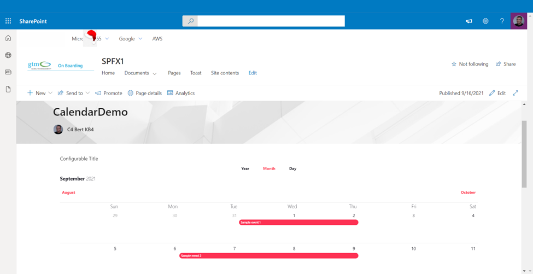
Task: Open My sites globe icon in sidebar
Action: point(8,55)
